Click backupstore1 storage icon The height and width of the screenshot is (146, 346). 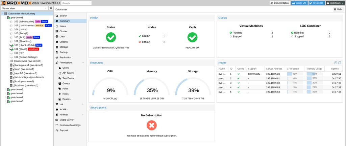click(12, 65)
